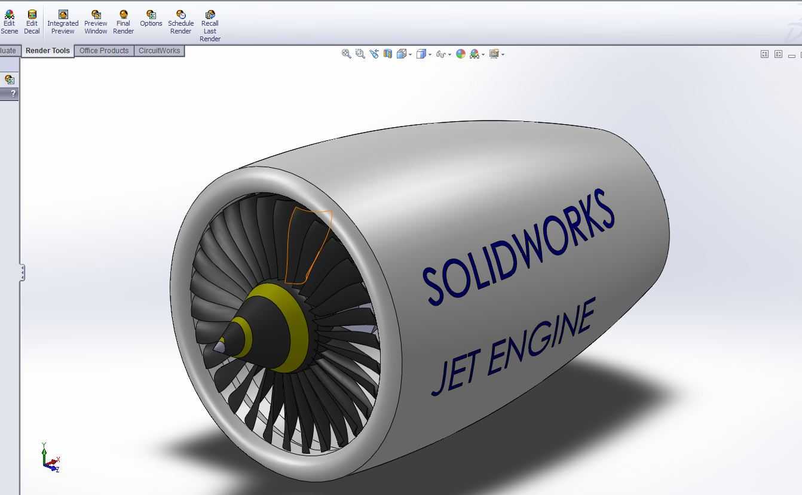Open the Edit Scene tool
802x495 pixels.
9,22
